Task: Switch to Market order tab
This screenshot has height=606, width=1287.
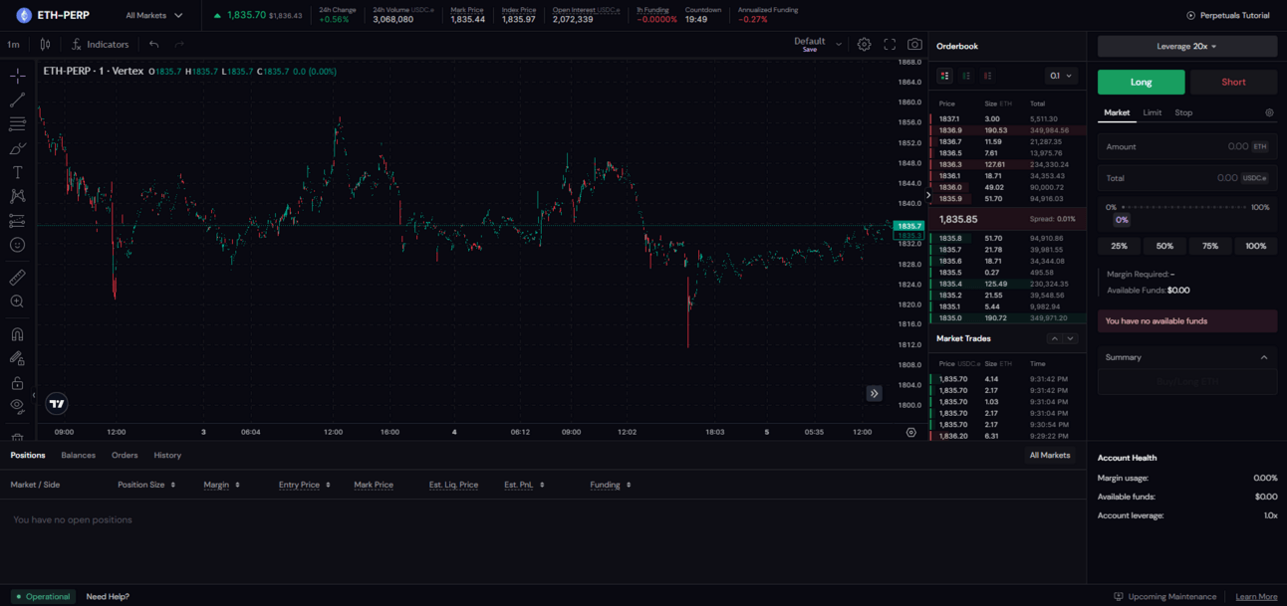Action: point(1117,112)
